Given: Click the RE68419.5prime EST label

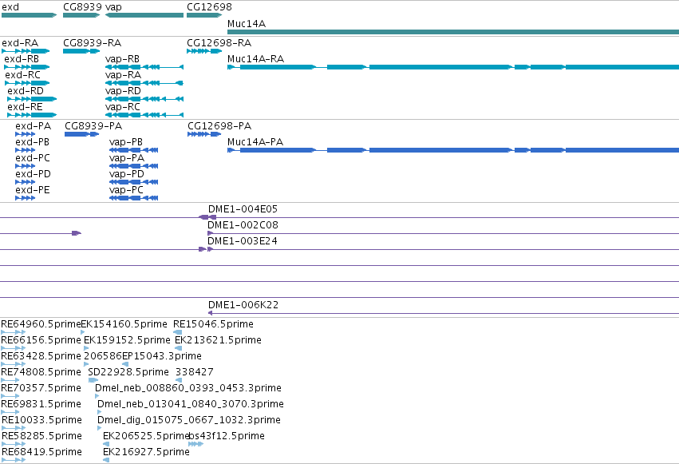Looking at the screenshot, I should pos(41,452).
